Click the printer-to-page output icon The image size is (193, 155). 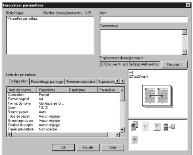(169, 127)
